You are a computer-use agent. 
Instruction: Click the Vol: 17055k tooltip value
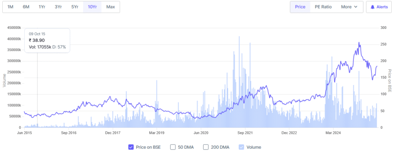pyautogui.click(x=40, y=47)
